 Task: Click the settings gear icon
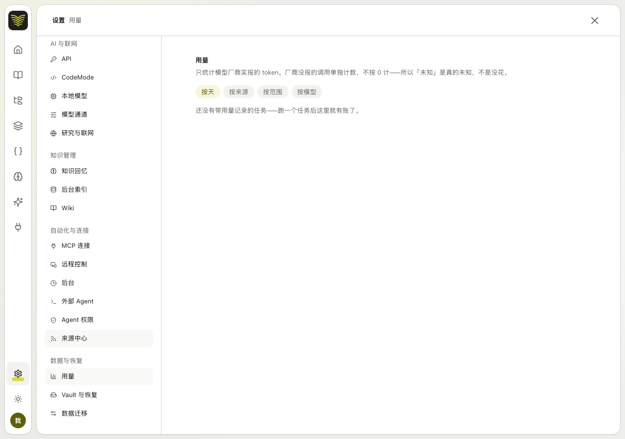coord(18,374)
